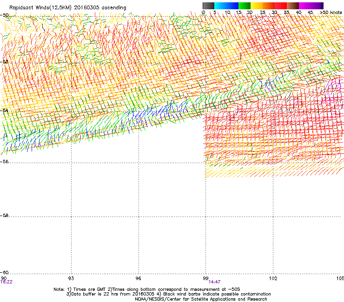Select the cyan-to-blue 5-15 knots legend swatch
This screenshot has height=302, width=344.
(226, 6)
